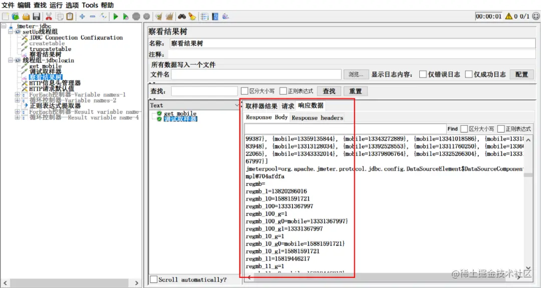Click the Reset Search brush icon

tap(192, 16)
